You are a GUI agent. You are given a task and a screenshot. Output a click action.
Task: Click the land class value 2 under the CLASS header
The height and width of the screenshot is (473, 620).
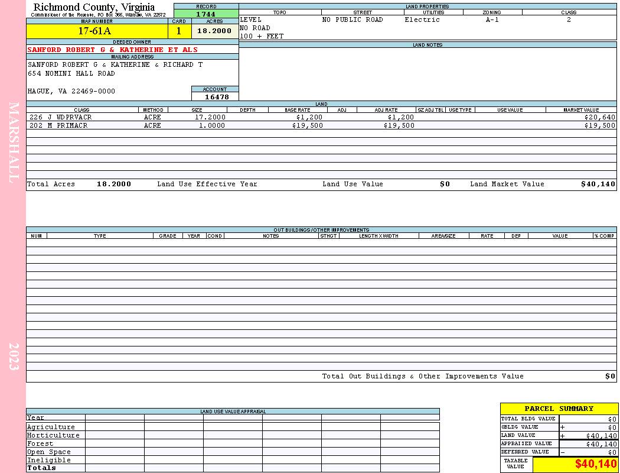pyautogui.click(x=569, y=20)
